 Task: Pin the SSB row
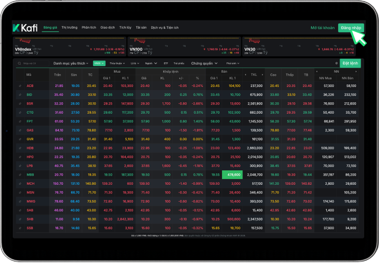pos(20,228)
